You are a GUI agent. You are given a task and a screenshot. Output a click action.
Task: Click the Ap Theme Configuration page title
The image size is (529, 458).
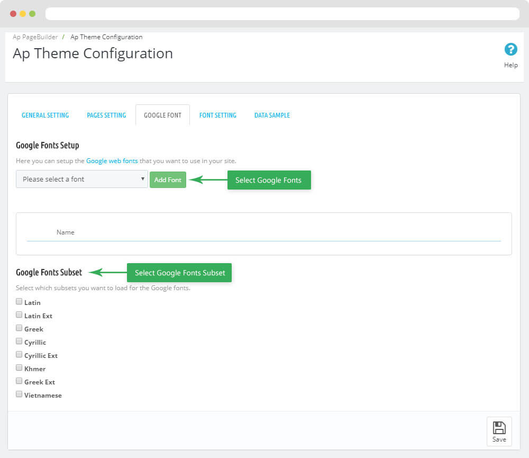[x=93, y=53]
